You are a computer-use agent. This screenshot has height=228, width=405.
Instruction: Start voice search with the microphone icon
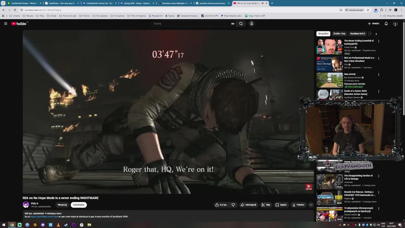[x=252, y=23]
